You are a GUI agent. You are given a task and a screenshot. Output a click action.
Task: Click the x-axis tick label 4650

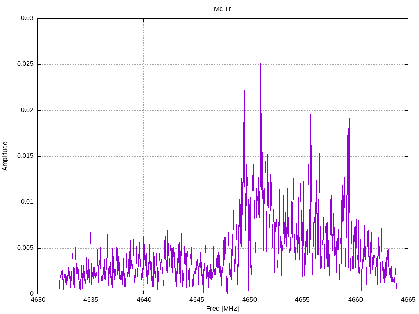click(249, 300)
